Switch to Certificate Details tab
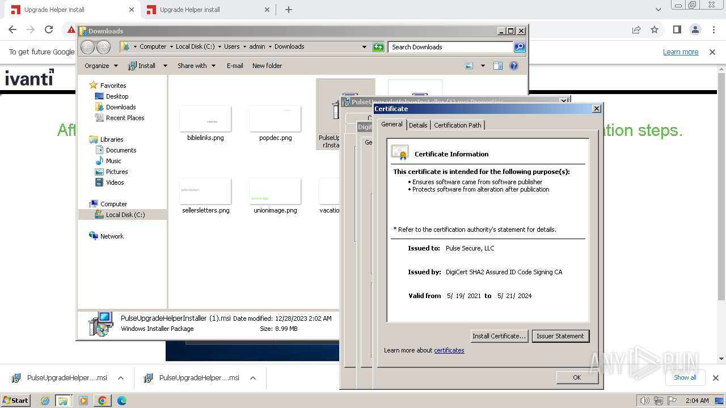 point(418,125)
